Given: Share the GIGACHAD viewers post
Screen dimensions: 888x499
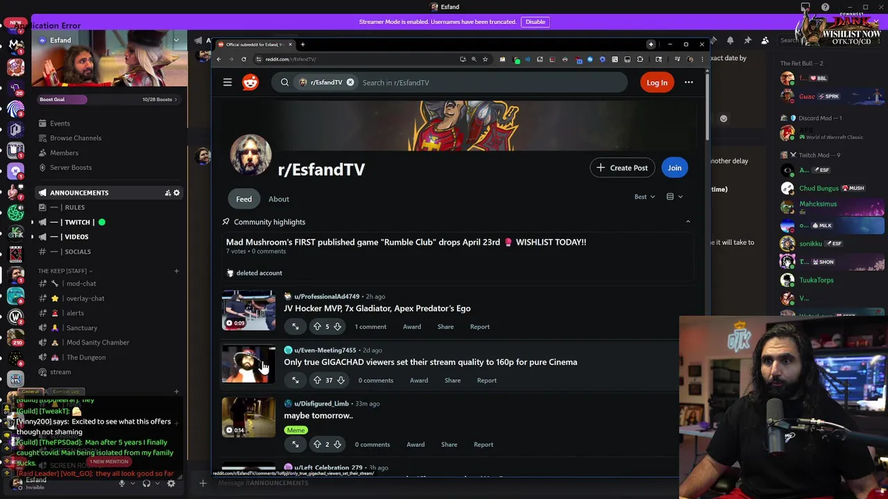Looking at the screenshot, I should [452, 380].
